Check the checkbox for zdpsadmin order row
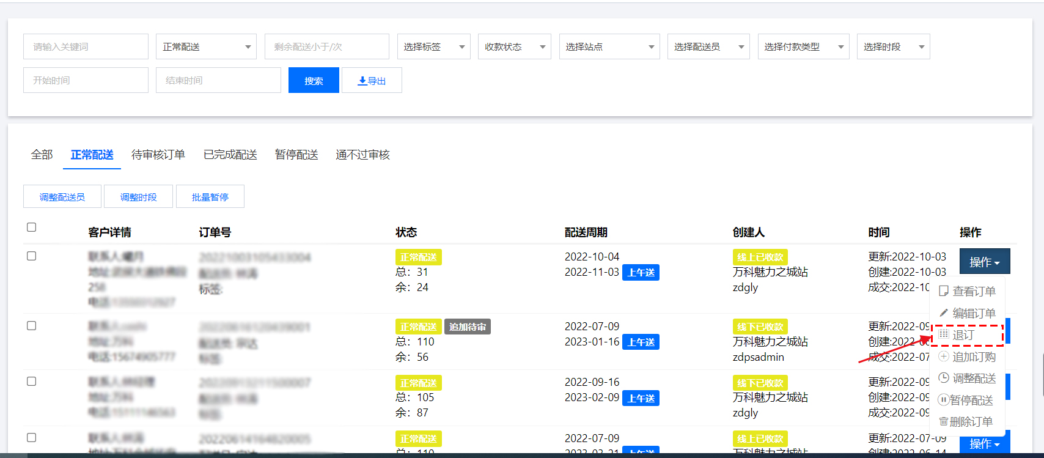The image size is (1044, 458). (32, 326)
